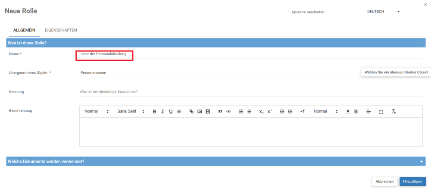Open the text background color picker

coord(356,112)
